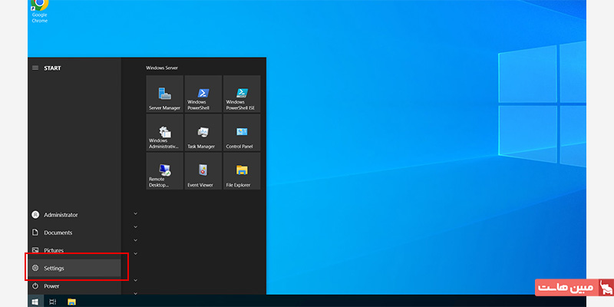Screen dimensions: 614x307
Task: Click the Power button in Start menu
Action: point(51,286)
